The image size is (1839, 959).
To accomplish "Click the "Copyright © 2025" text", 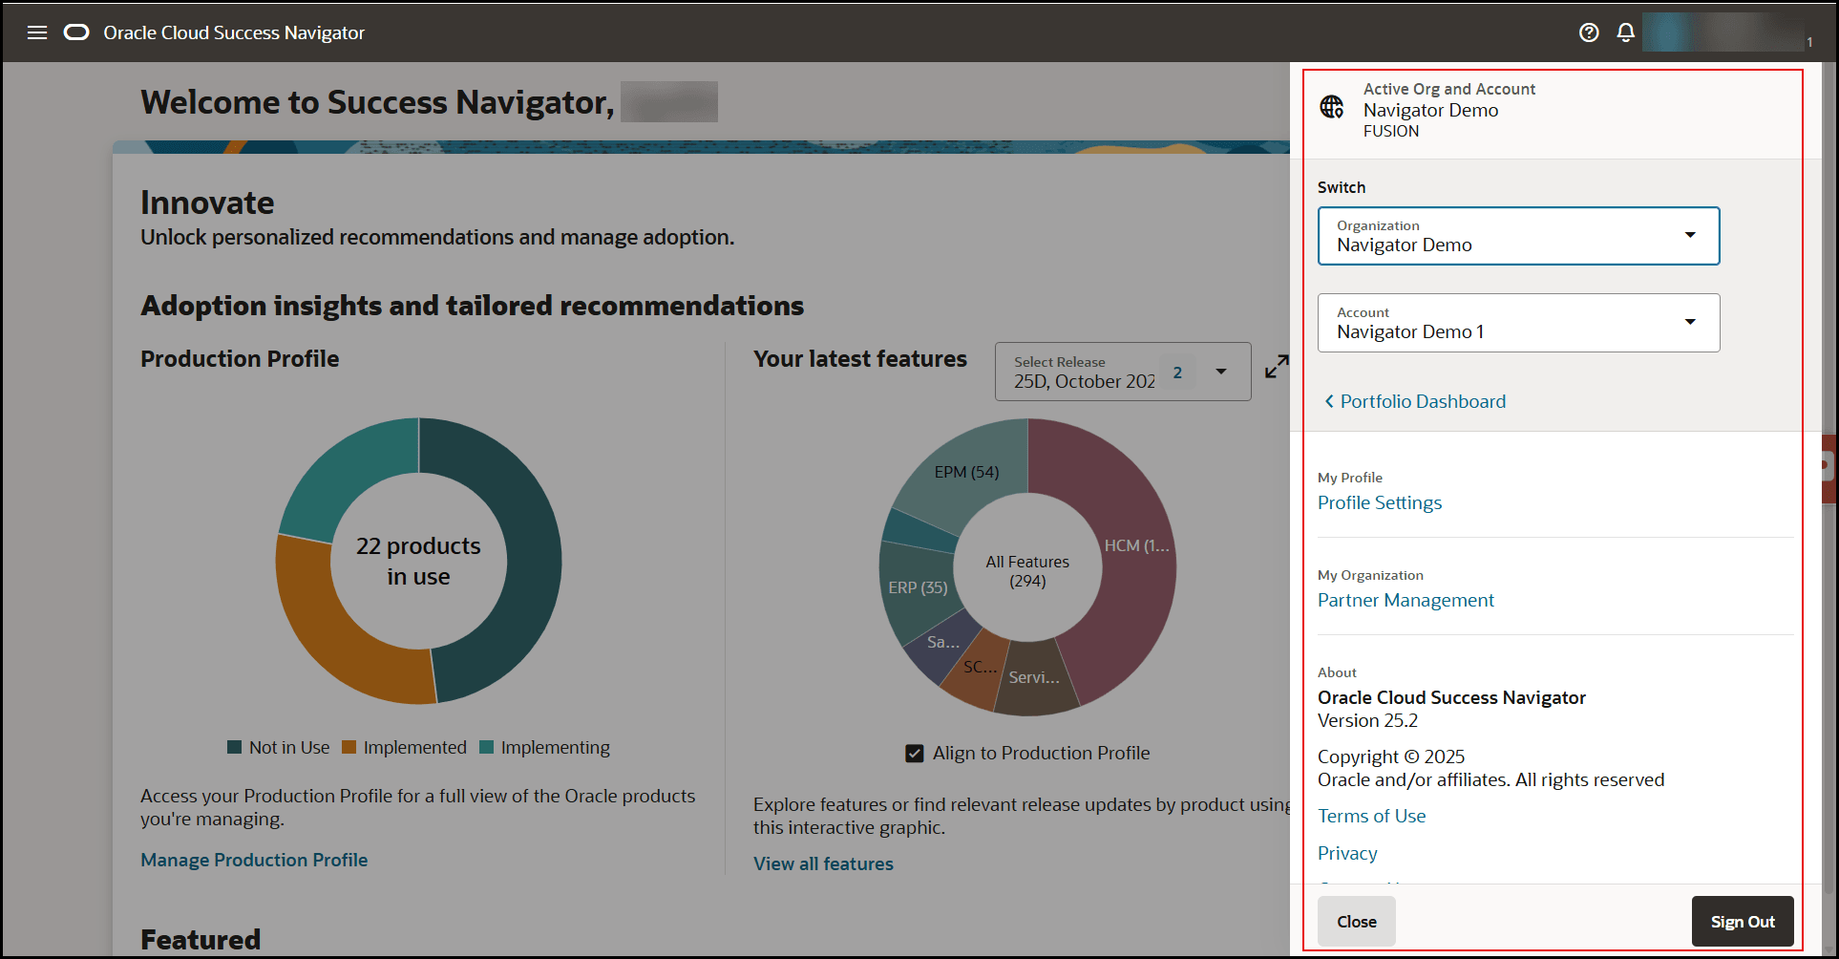I will coord(1391,757).
